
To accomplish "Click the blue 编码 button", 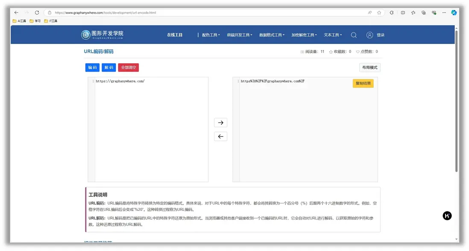I will coord(92,67).
